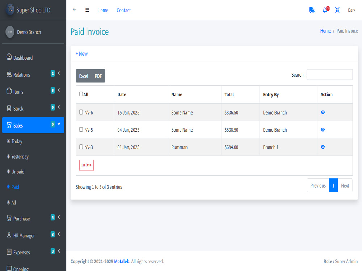Open Yesterday sales submenu item
This screenshot has width=362, height=271.
pos(33,157)
